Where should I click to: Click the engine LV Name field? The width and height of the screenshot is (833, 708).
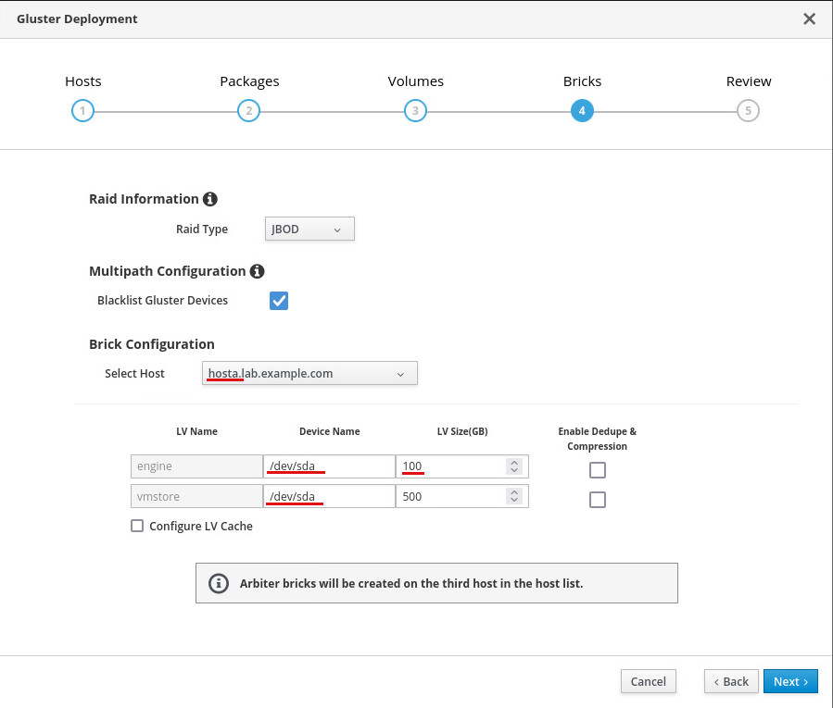tap(196, 466)
